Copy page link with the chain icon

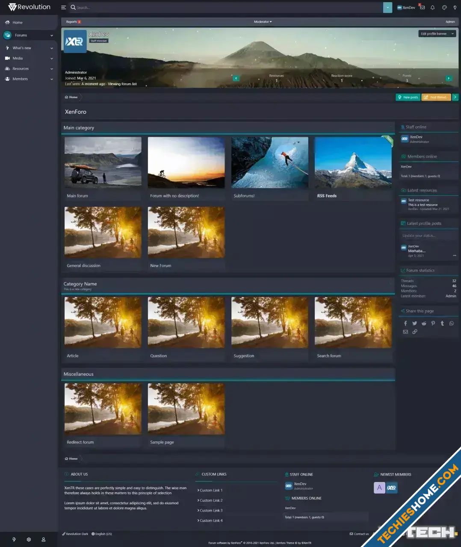tap(414, 332)
